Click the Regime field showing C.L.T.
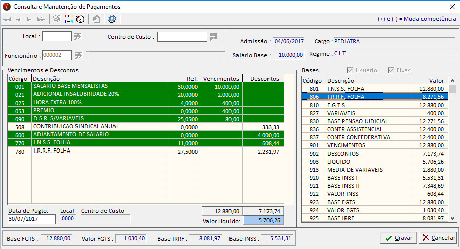 [394, 54]
